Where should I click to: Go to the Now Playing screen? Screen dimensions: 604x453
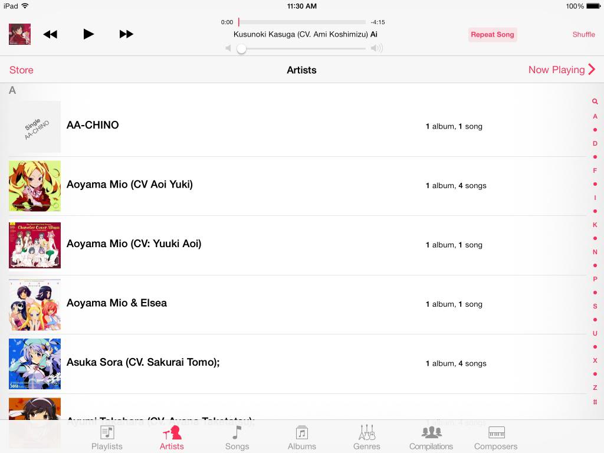coord(562,70)
